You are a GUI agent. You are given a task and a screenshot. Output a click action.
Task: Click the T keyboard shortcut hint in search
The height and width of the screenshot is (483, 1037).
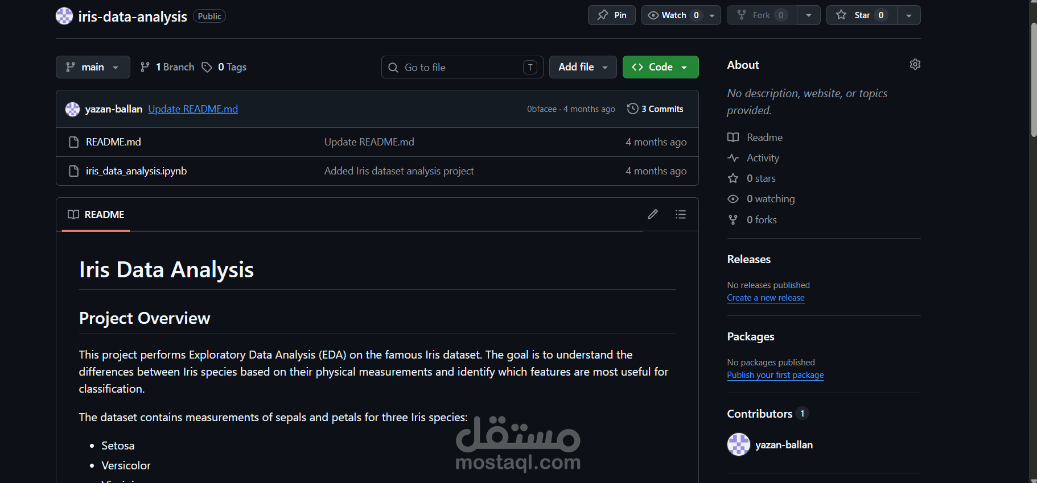(x=530, y=68)
